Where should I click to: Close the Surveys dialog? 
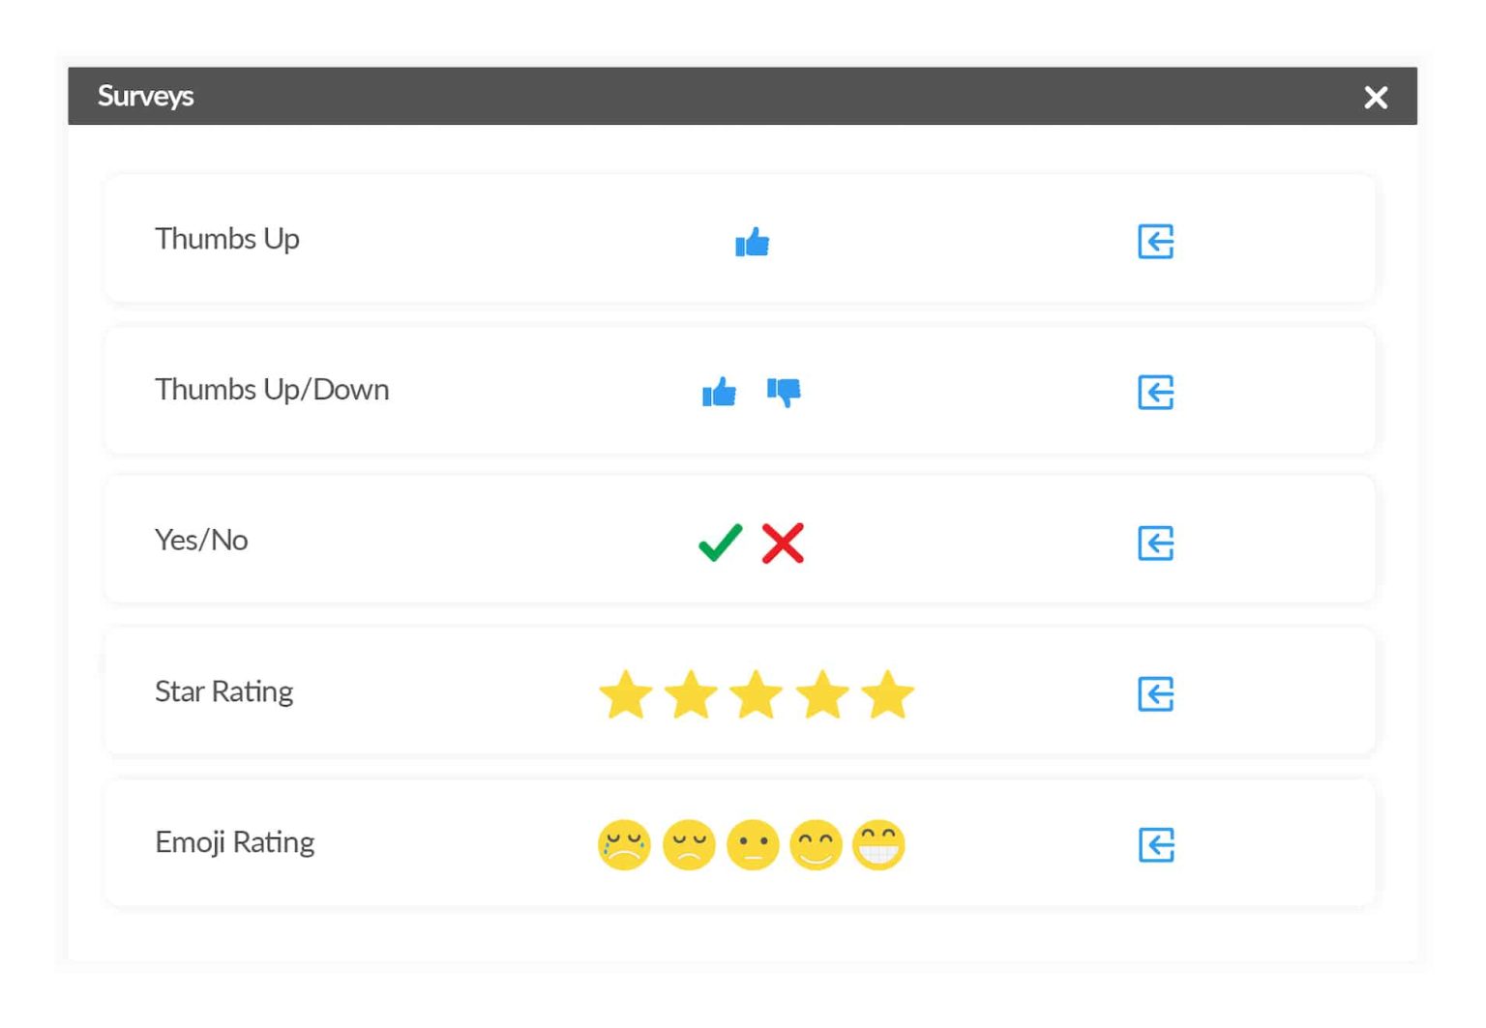click(1376, 97)
